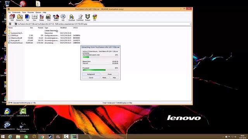Click the Camtasia Studio 8 desktop shortcut
The height and width of the screenshot is (139, 248).
23,112
